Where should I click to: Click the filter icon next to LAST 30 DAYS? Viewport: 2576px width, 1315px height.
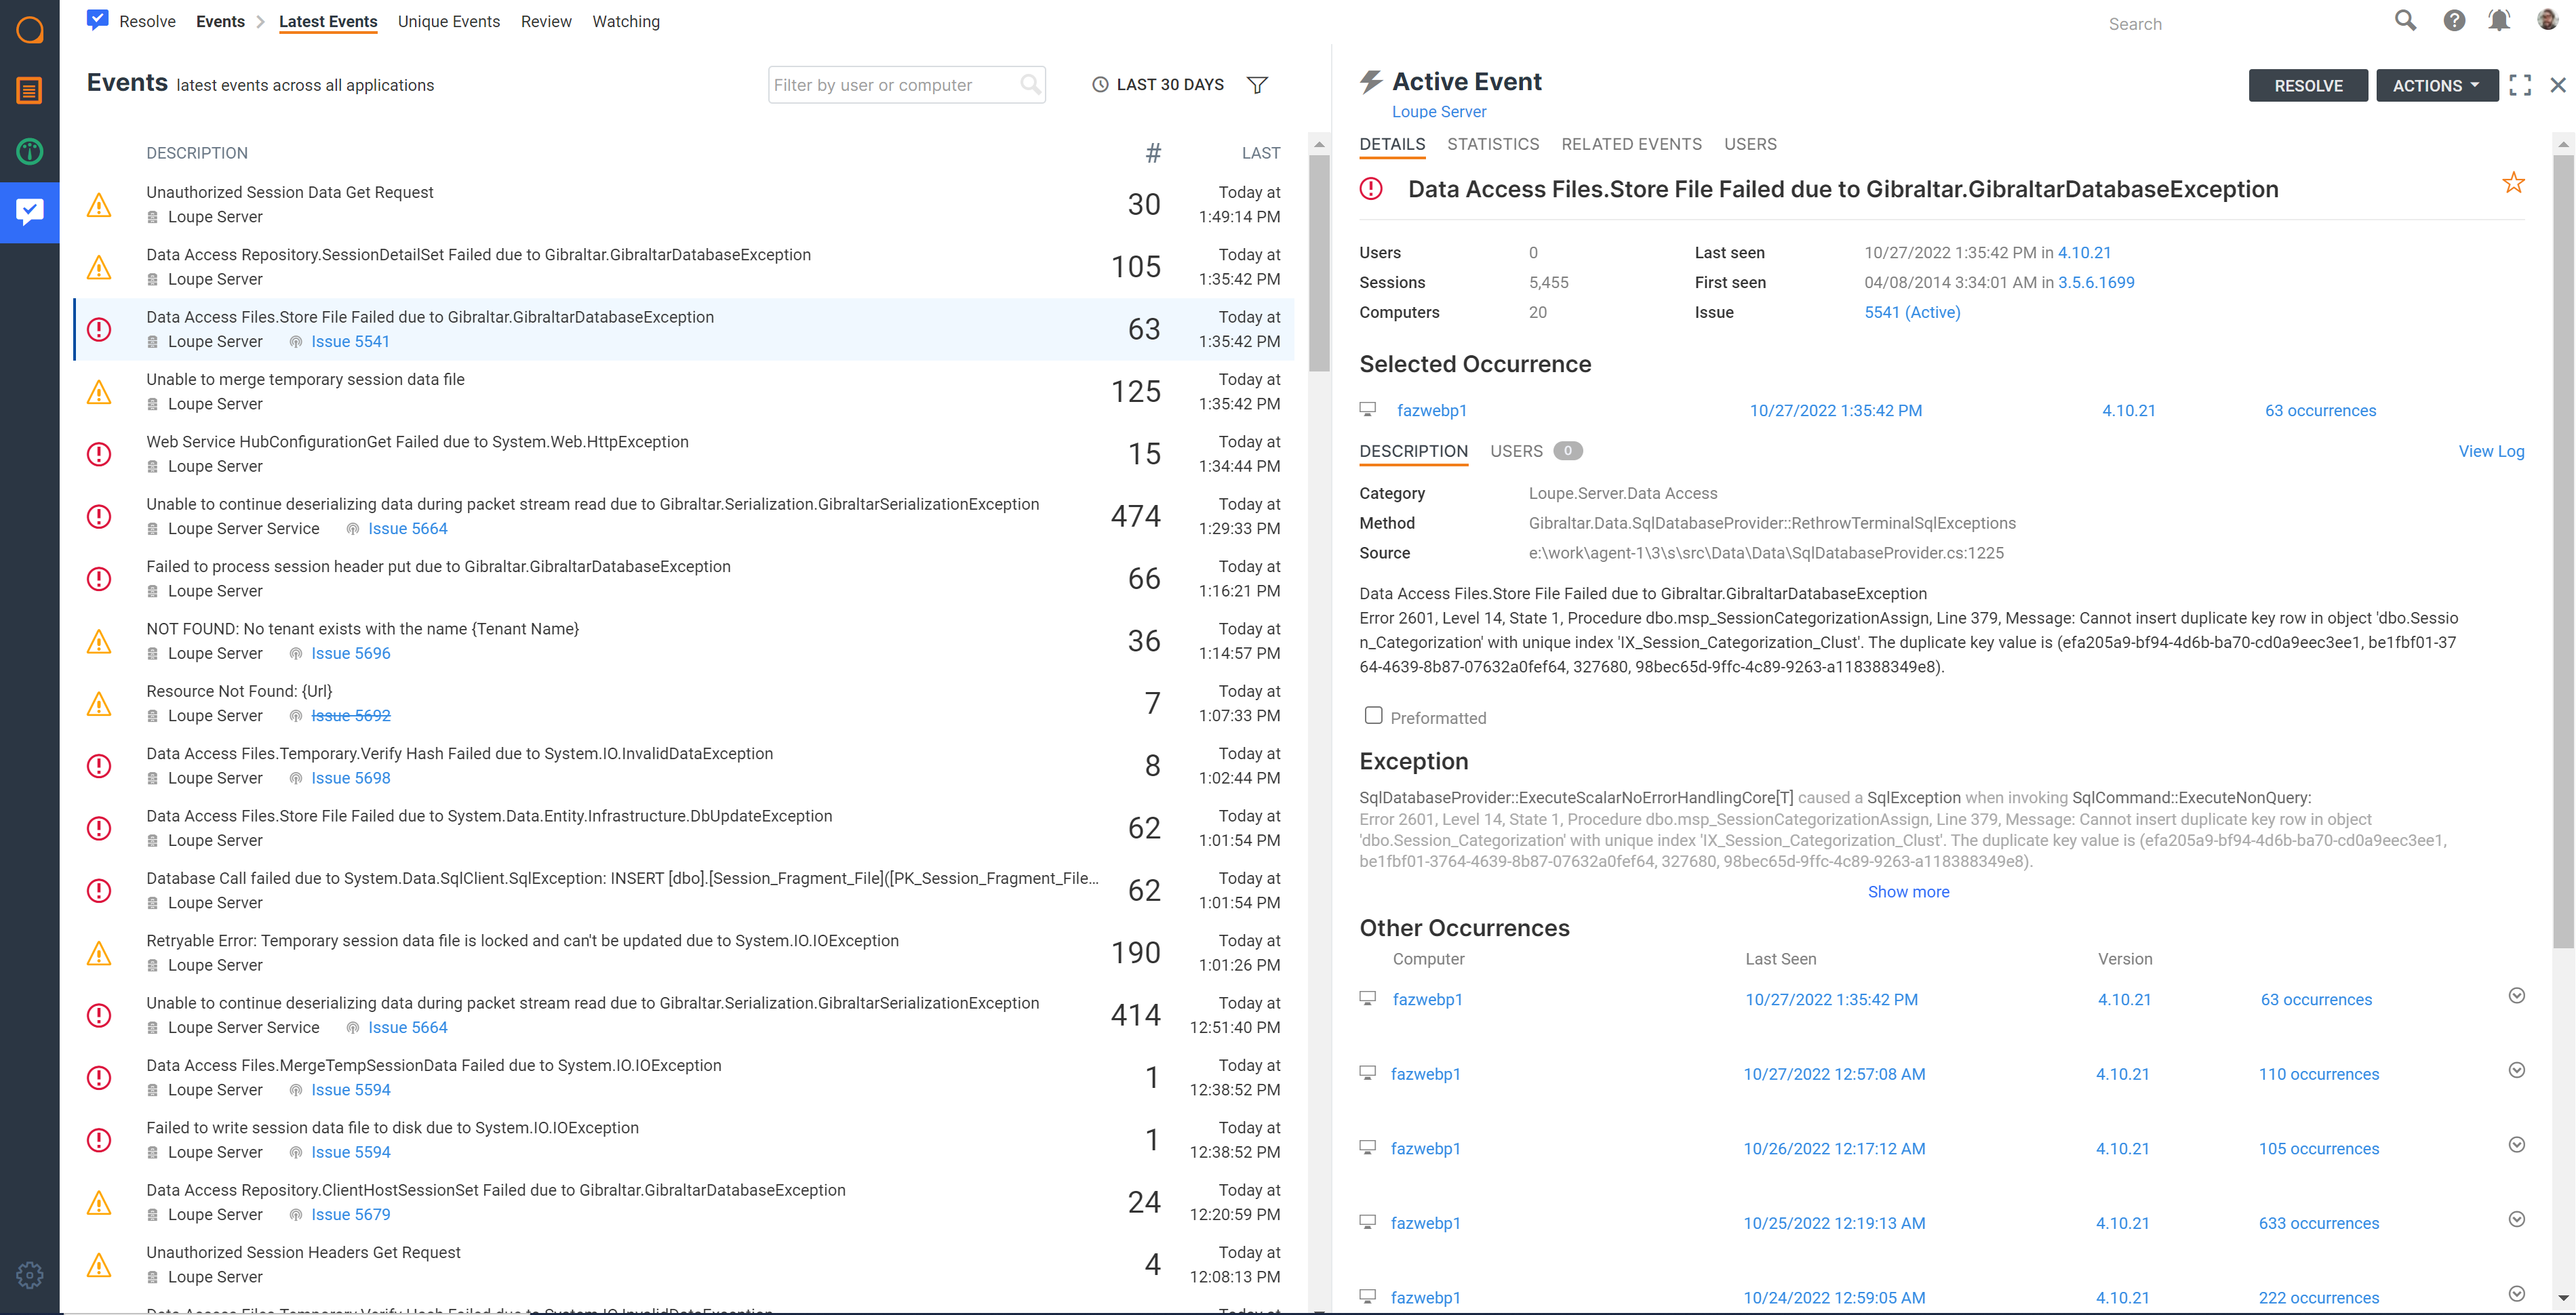pyautogui.click(x=1258, y=84)
